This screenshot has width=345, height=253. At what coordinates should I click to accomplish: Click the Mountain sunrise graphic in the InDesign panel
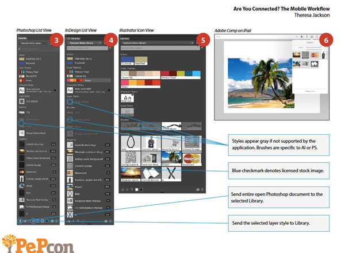(89, 152)
